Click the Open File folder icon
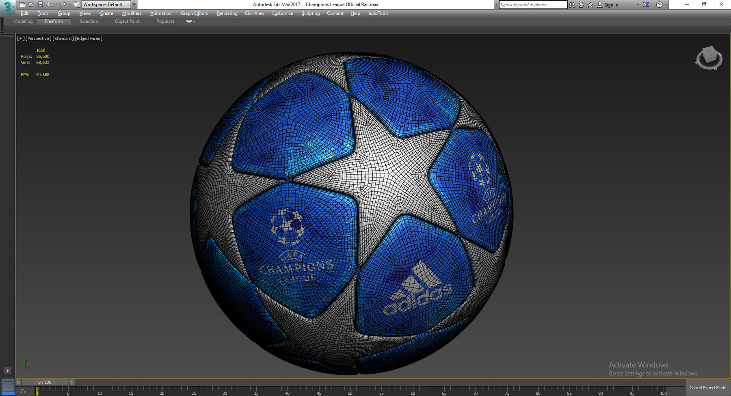731x396 pixels. pos(31,4)
